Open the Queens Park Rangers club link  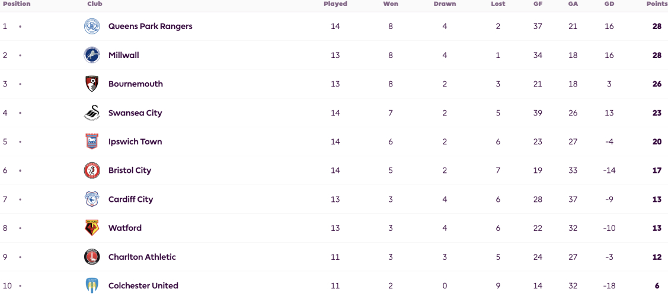(x=151, y=27)
